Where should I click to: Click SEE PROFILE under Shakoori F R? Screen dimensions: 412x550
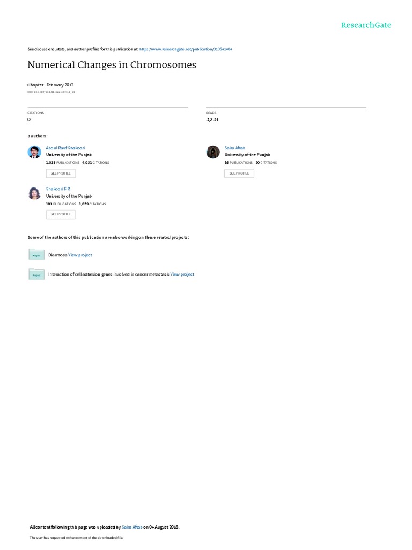click(61, 214)
